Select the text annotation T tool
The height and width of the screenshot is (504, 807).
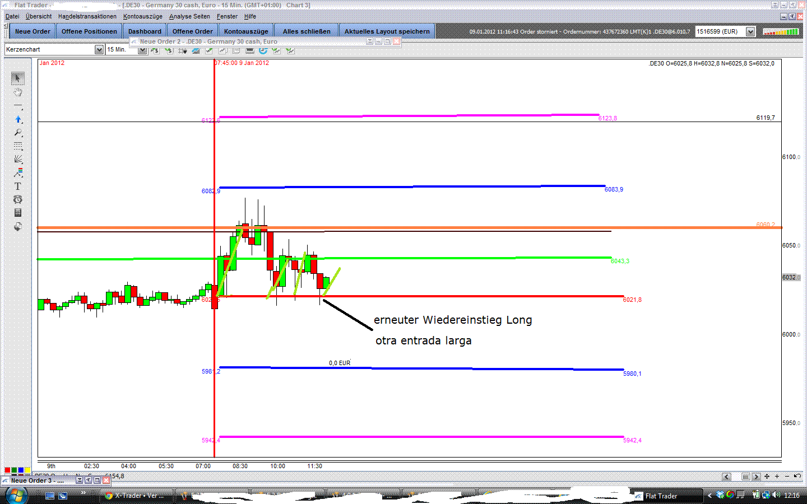click(18, 186)
